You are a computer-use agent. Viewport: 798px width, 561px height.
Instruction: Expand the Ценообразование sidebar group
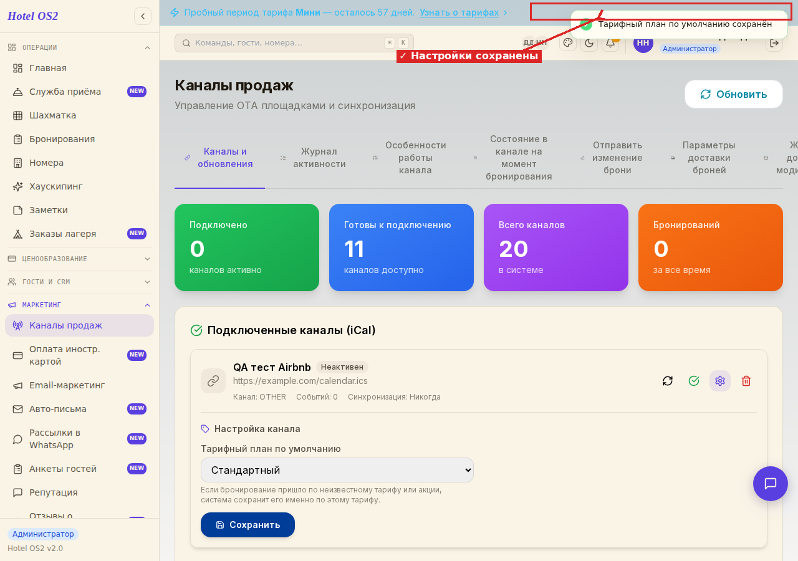(x=79, y=259)
